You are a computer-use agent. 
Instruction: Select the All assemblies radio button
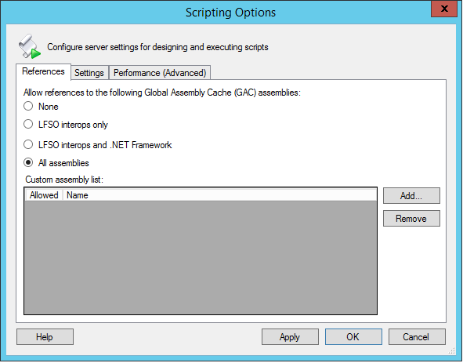[56, 163]
